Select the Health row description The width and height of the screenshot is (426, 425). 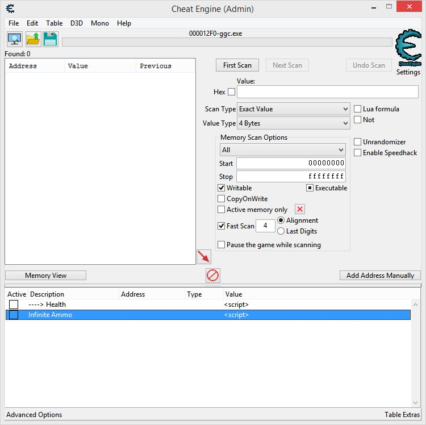47,305
